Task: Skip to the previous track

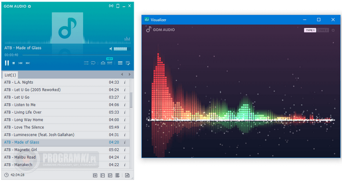Action: (x=20, y=63)
